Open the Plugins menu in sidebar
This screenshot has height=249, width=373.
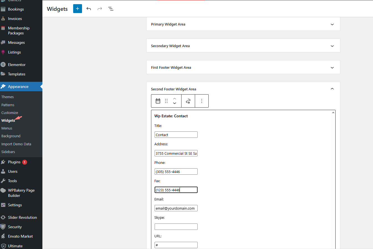point(14,162)
